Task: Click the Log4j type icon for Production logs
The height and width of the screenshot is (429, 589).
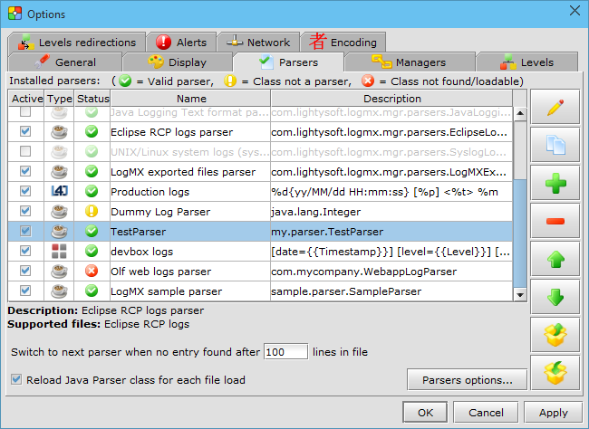Action: 59,191
